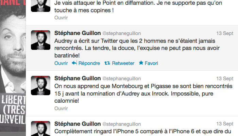Click the profile avatar on the Audrey tweet
Viewport: 238px width, 136px height.
[41, 40]
